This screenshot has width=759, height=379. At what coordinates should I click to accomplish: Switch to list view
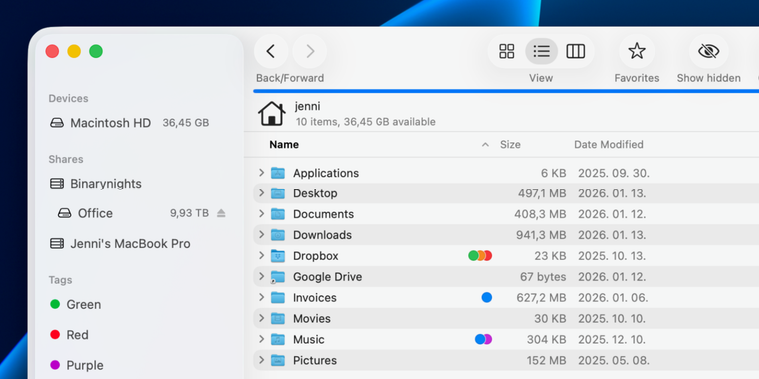541,51
